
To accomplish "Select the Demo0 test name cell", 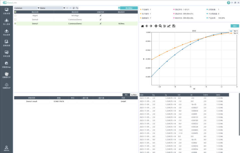I will (x=35, y=20).
